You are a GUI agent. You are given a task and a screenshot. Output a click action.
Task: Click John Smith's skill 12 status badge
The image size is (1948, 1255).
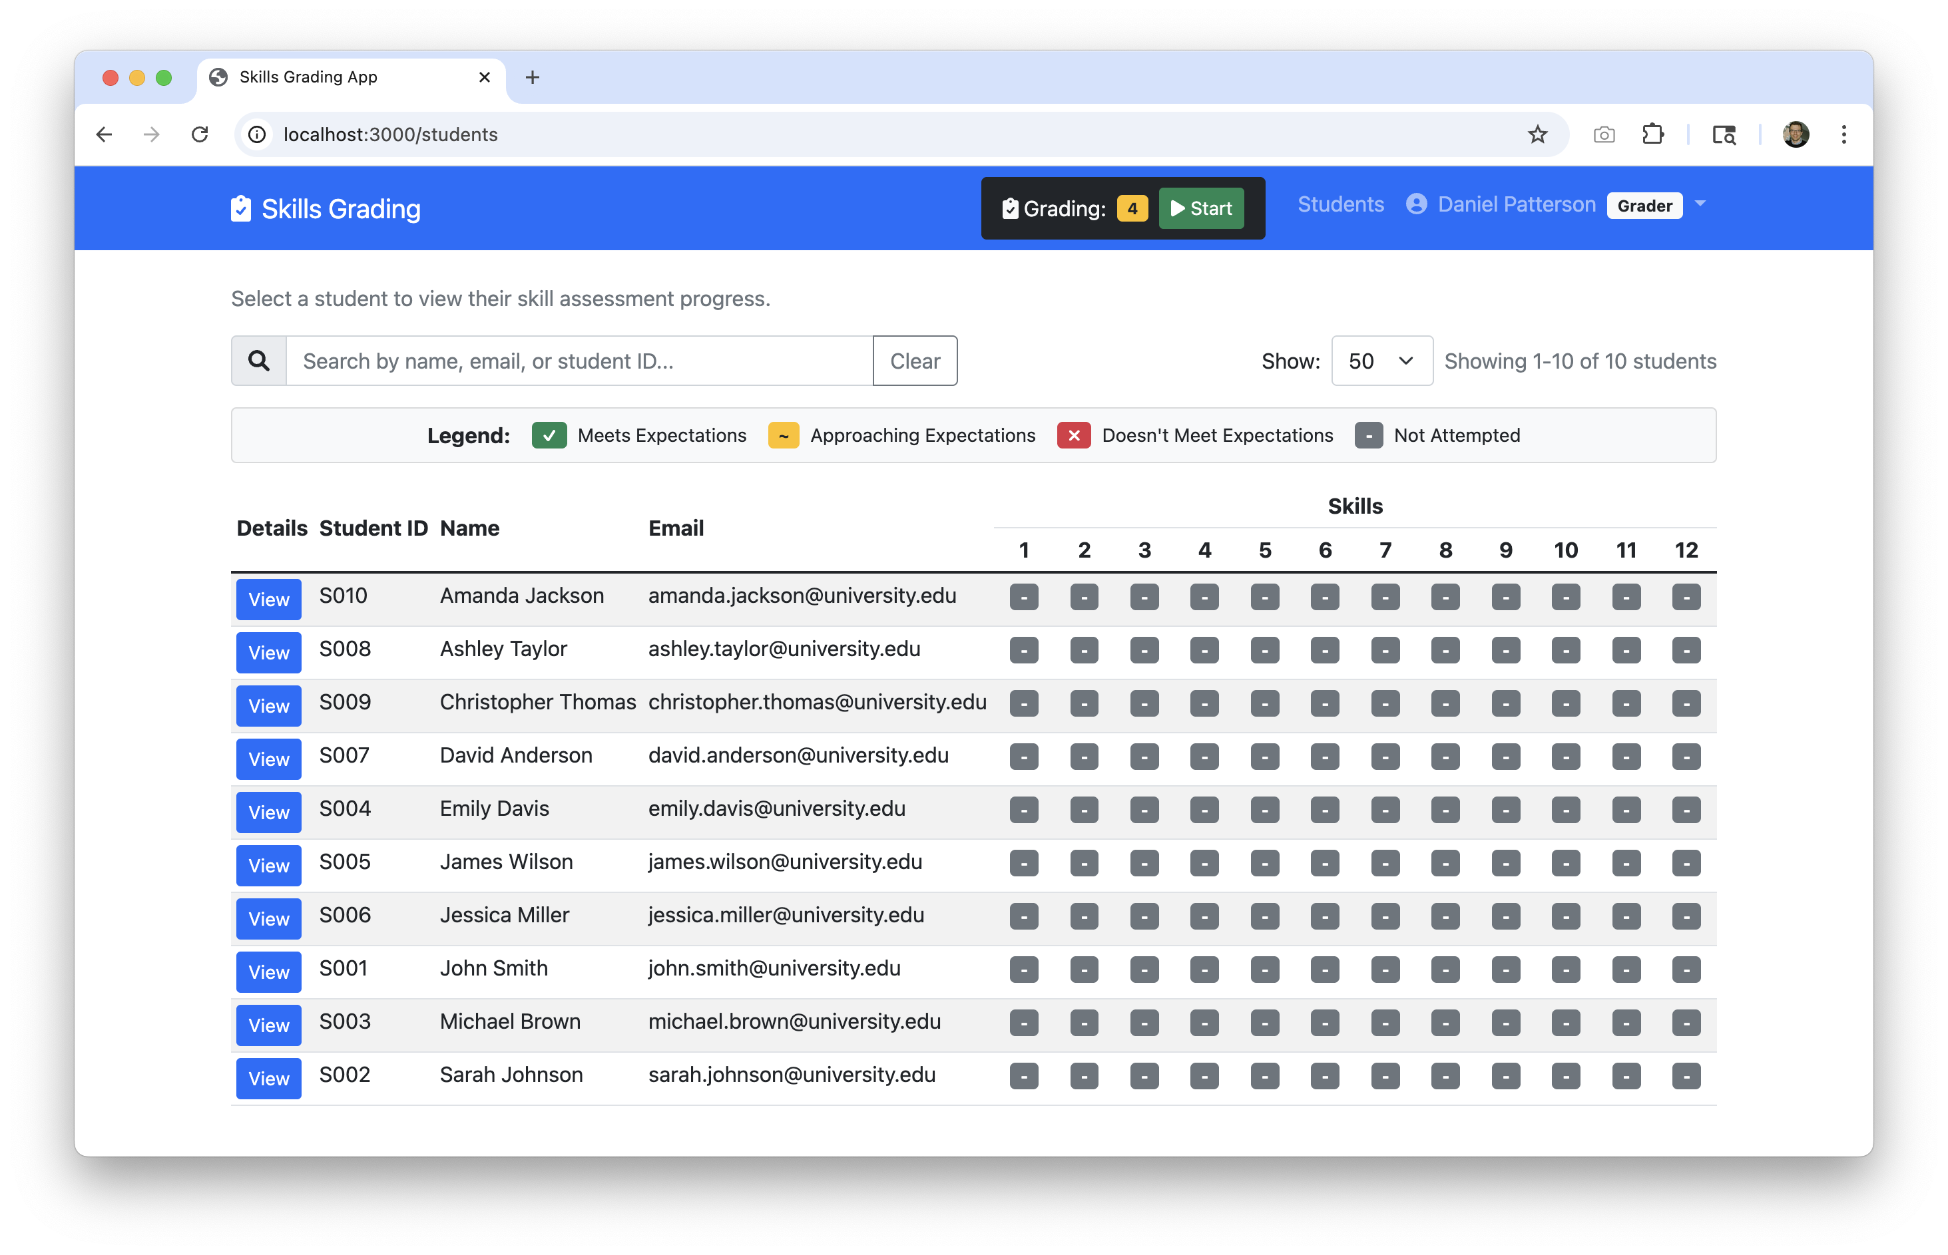pyautogui.click(x=1686, y=970)
